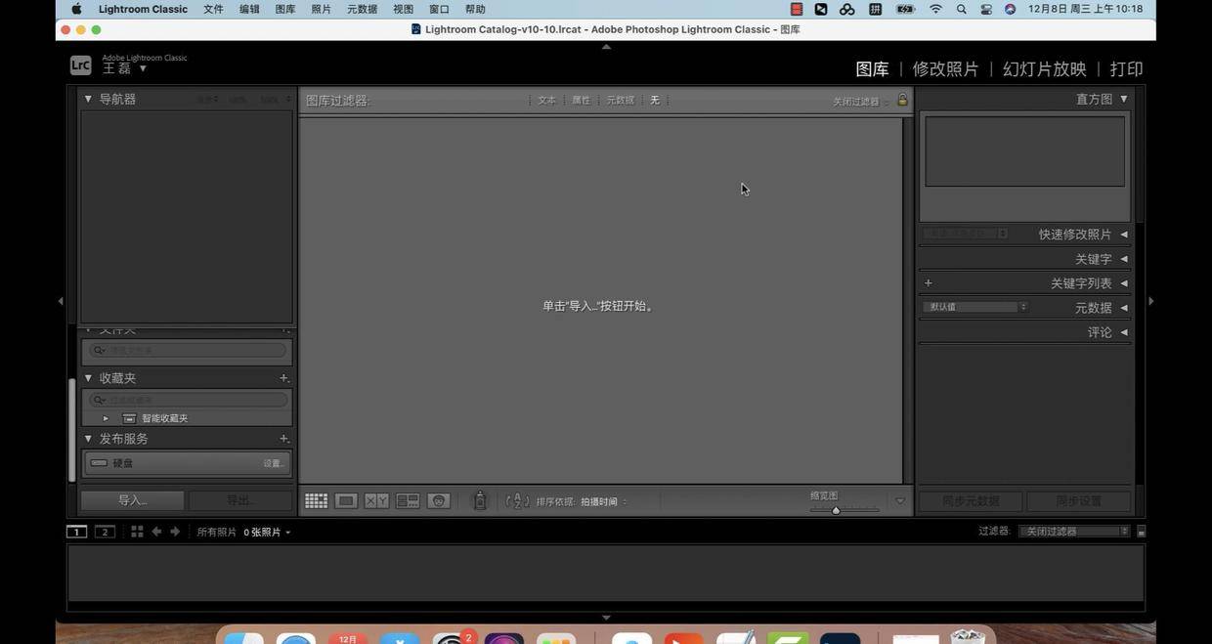Switch to Loupe view icon
1212x644 pixels.
point(346,501)
